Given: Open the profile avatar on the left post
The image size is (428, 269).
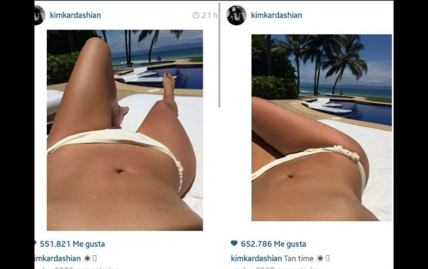Looking at the screenshot, I should tap(39, 15).
